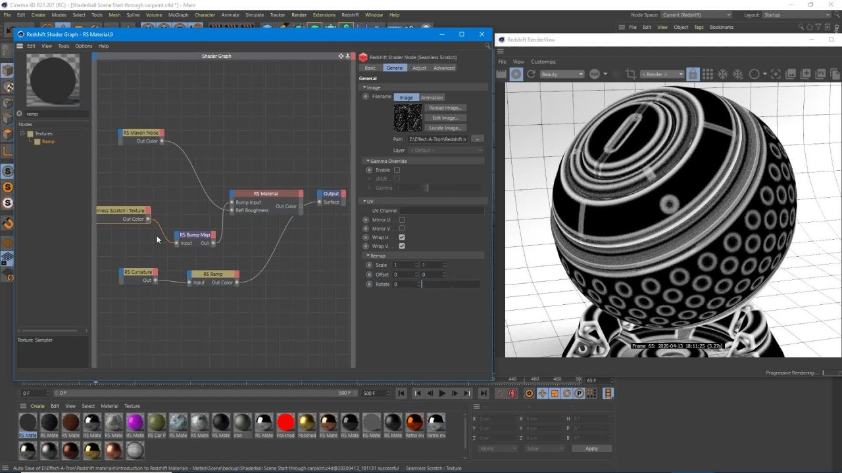Go to the timeline start frame
The height and width of the screenshot is (473, 842).
[401, 394]
